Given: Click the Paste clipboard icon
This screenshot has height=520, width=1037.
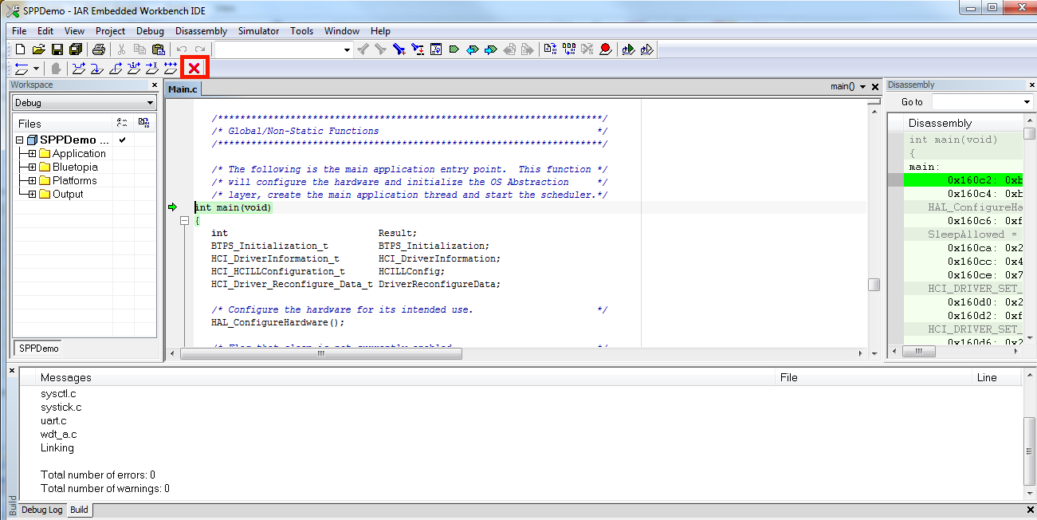Looking at the screenshot, I should pyautogui.click(x=159, y=49).
